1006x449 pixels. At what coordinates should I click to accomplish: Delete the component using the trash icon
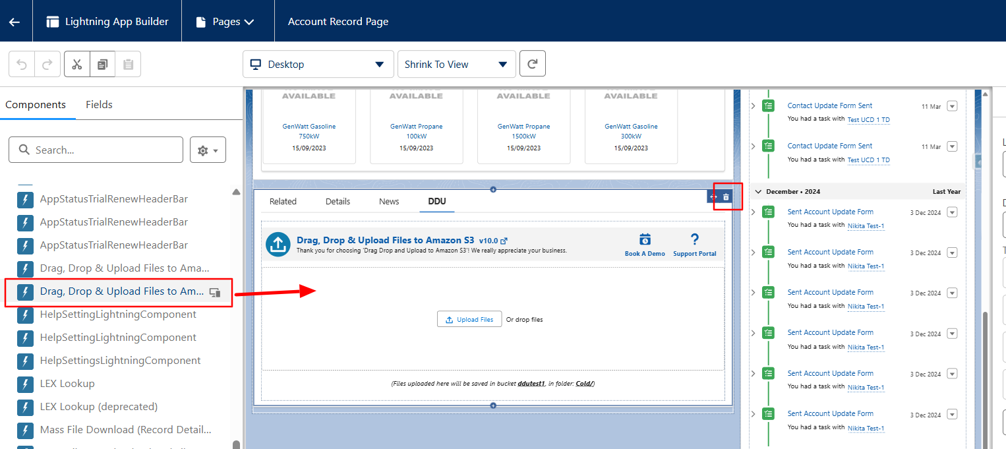[726, 196]
